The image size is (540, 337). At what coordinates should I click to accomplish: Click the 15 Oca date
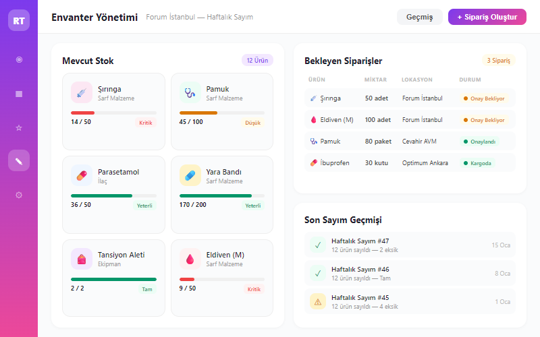pyautogui.click(x=501, y=245)
